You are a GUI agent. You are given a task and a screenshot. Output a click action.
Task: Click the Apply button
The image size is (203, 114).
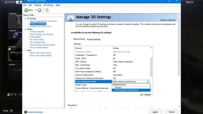pyautogui.click(x=155, y=112)
